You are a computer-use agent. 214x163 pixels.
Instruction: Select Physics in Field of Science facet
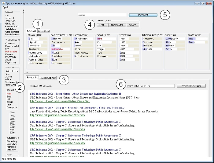coord(55,52)
